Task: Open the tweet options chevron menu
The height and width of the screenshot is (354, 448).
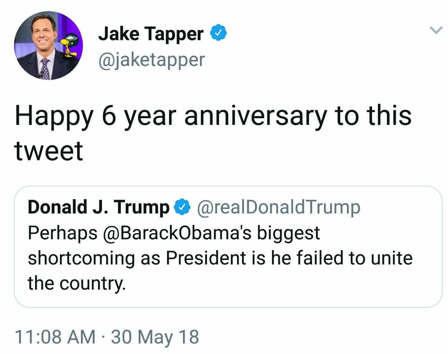Action: click(x=436, y=30)
